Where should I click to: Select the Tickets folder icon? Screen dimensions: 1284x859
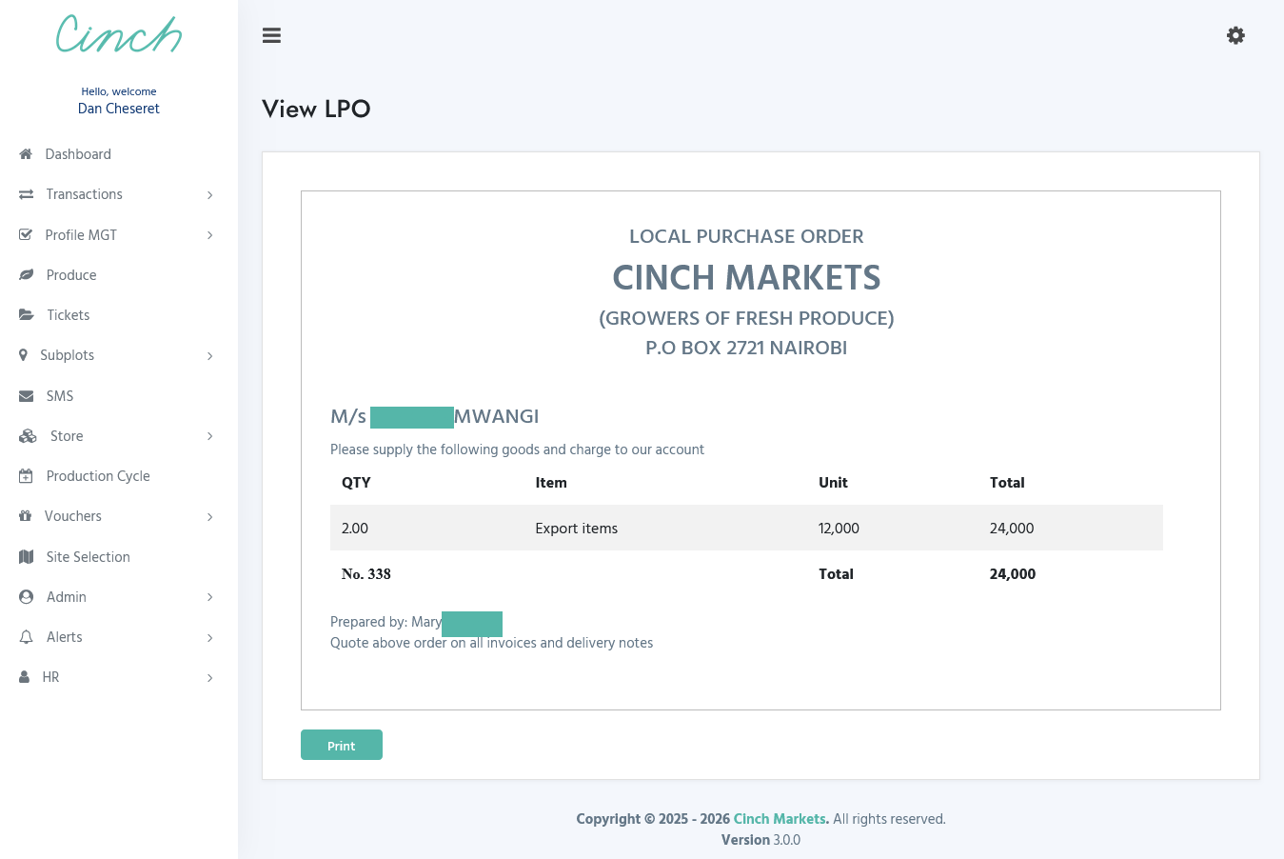pos(25,315)
